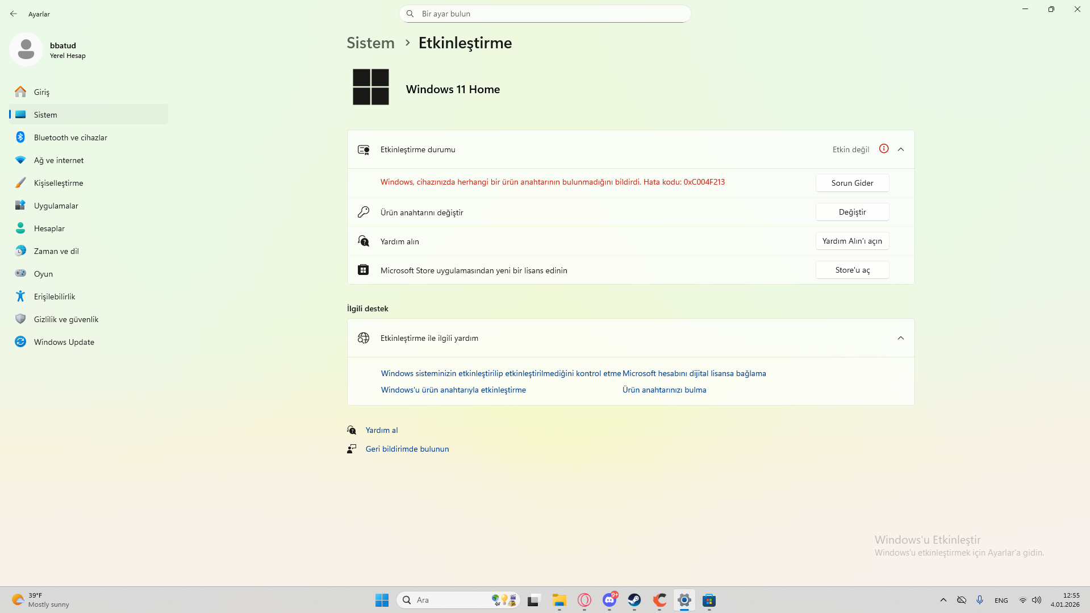Image resolution: width=1090 pixels, height=613 pixels.
Task: Click the Geri bildirimde bulunun link
Action: 407,449
